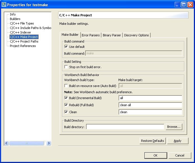Open the Binary Parser tab
Viewport: 195px width, 163px height.
pos(112,35)
